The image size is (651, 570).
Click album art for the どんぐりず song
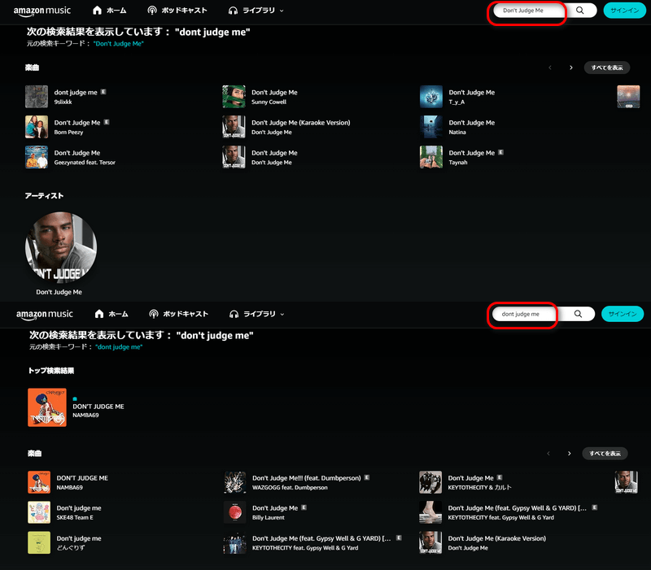(x=39, y=542)
